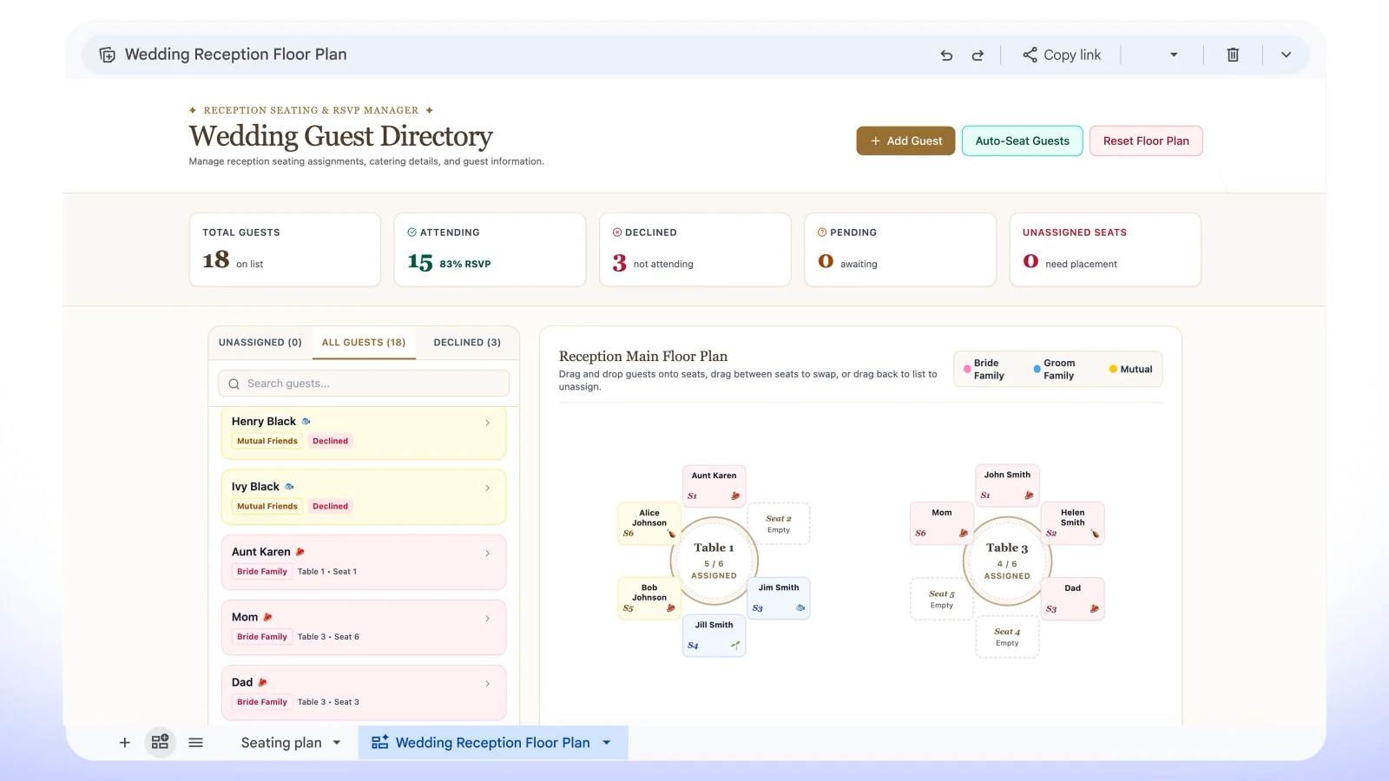Click the Add Guest button
The width and height of the screenshot is (1389, 781).
click(x=905, y=141)
